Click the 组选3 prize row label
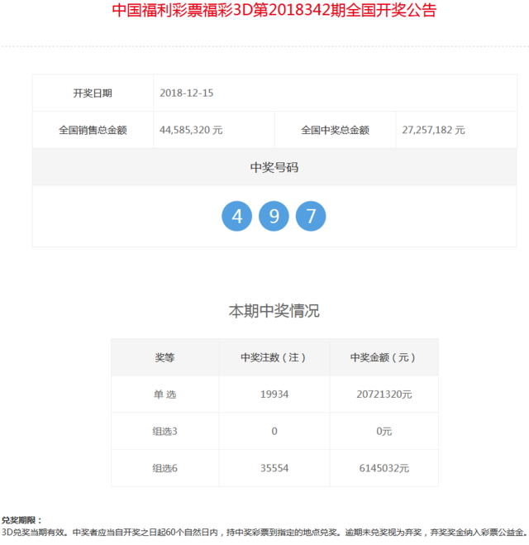 [x=165, y=432]
